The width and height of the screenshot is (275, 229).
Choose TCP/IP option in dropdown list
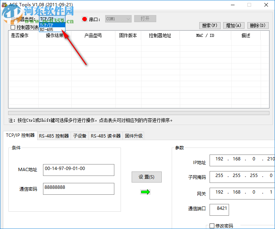(52, 25)
